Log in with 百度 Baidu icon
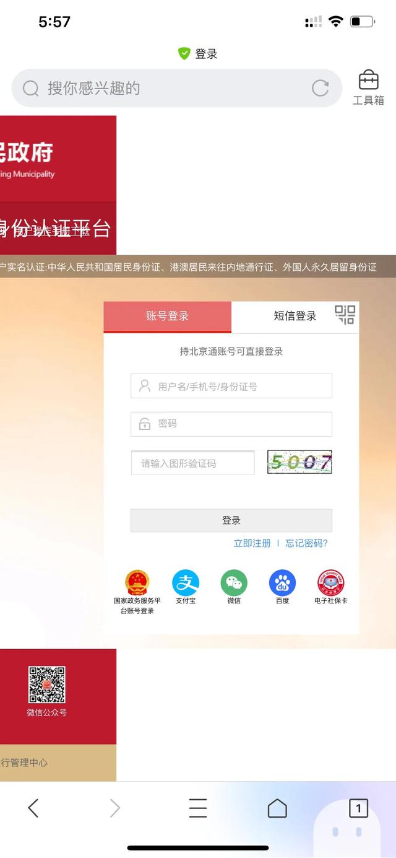This screenshot has width=396, height=858. [x=282, y=583]
